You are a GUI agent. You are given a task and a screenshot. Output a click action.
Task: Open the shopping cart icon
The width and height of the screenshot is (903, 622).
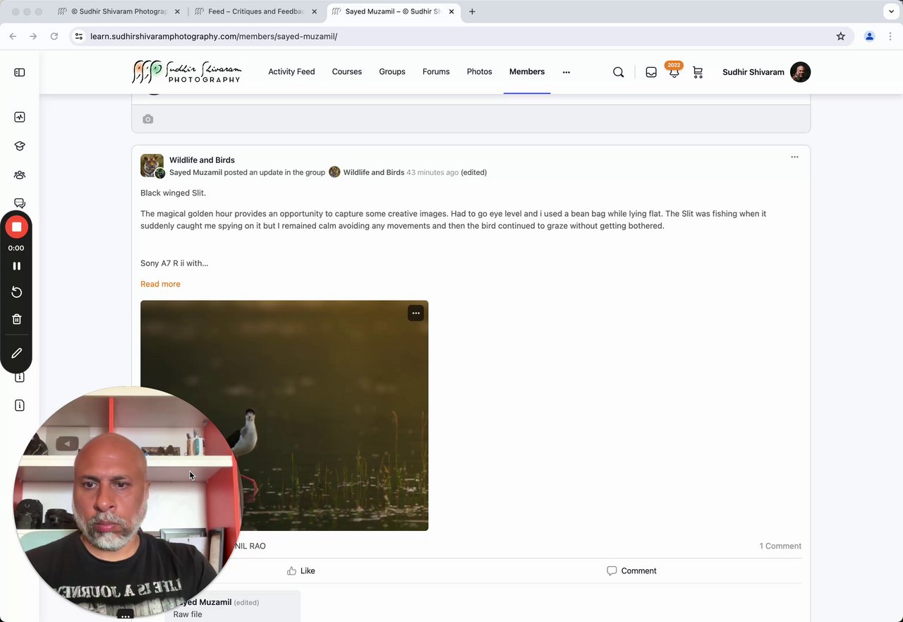pos(698,72)
